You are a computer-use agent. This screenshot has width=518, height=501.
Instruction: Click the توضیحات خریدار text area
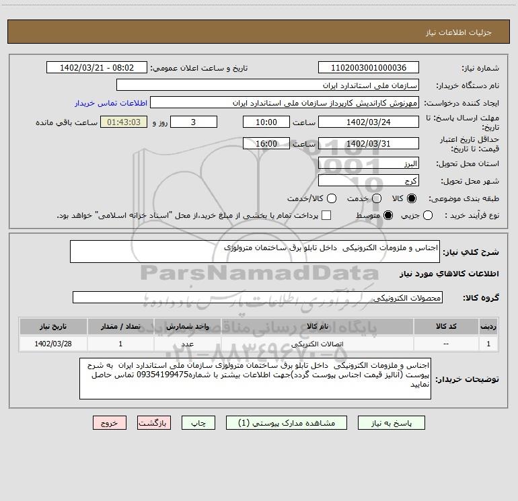pyautogui.click(x=255, y=379)
